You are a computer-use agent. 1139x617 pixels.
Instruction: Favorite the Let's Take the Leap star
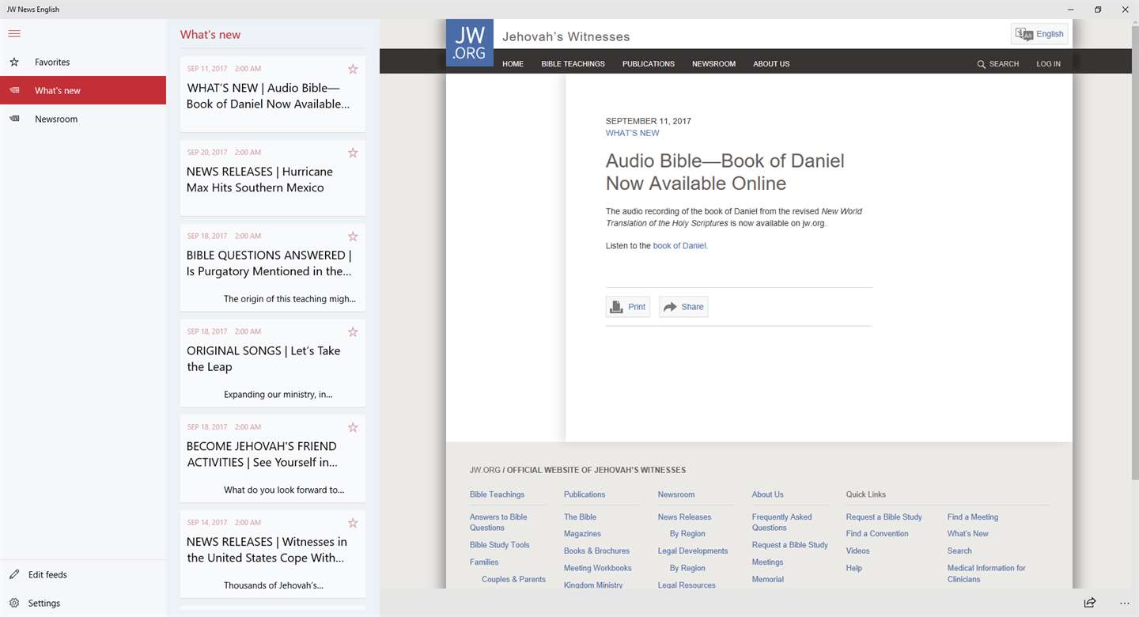coord(353,332)
